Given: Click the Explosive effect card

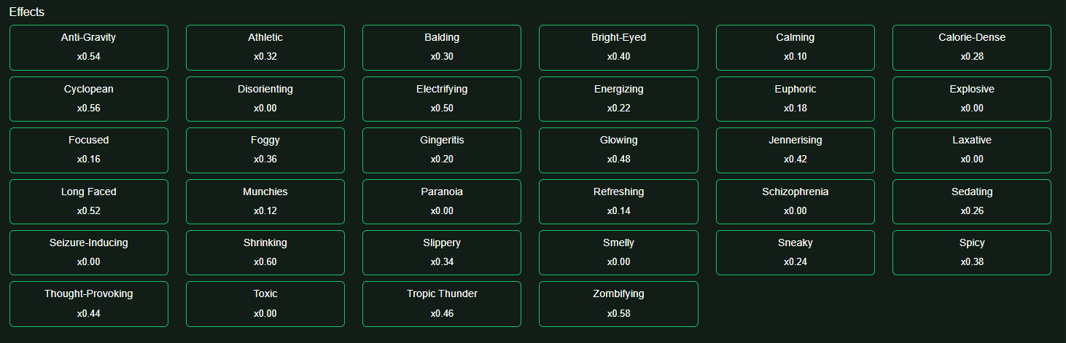Looking at the screenshot, I should point(971,98).
